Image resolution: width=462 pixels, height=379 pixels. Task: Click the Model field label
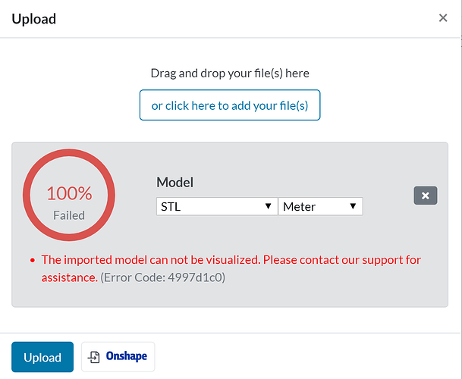[x=174, y=182]
